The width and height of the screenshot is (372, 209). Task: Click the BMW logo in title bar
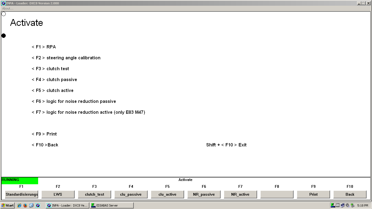4,3
